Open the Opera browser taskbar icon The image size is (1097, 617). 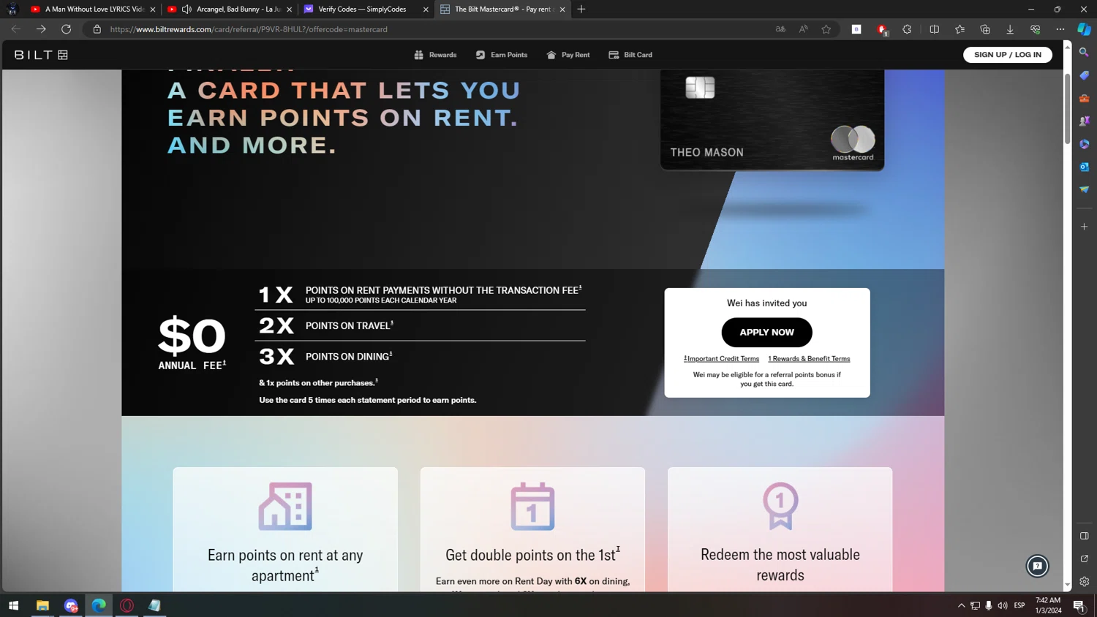point(127,605)
